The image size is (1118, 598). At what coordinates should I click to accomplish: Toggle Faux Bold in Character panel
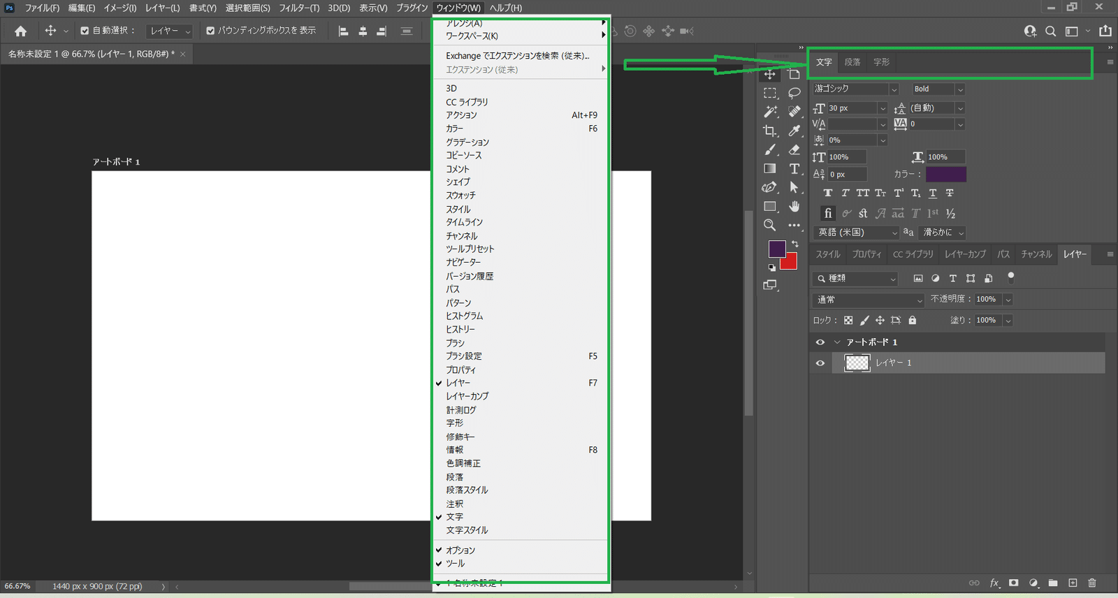coord(828,193)
